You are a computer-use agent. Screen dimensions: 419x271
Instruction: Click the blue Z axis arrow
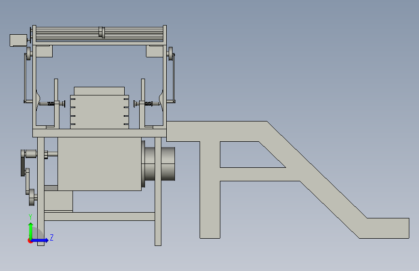click(40, 240)
